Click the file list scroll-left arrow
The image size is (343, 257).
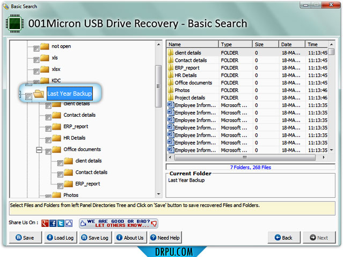pos(170,158)
